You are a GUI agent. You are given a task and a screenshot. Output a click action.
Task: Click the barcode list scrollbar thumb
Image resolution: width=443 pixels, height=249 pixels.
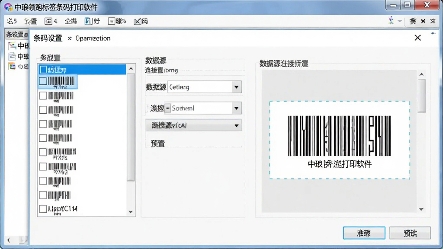click(131, 127)
